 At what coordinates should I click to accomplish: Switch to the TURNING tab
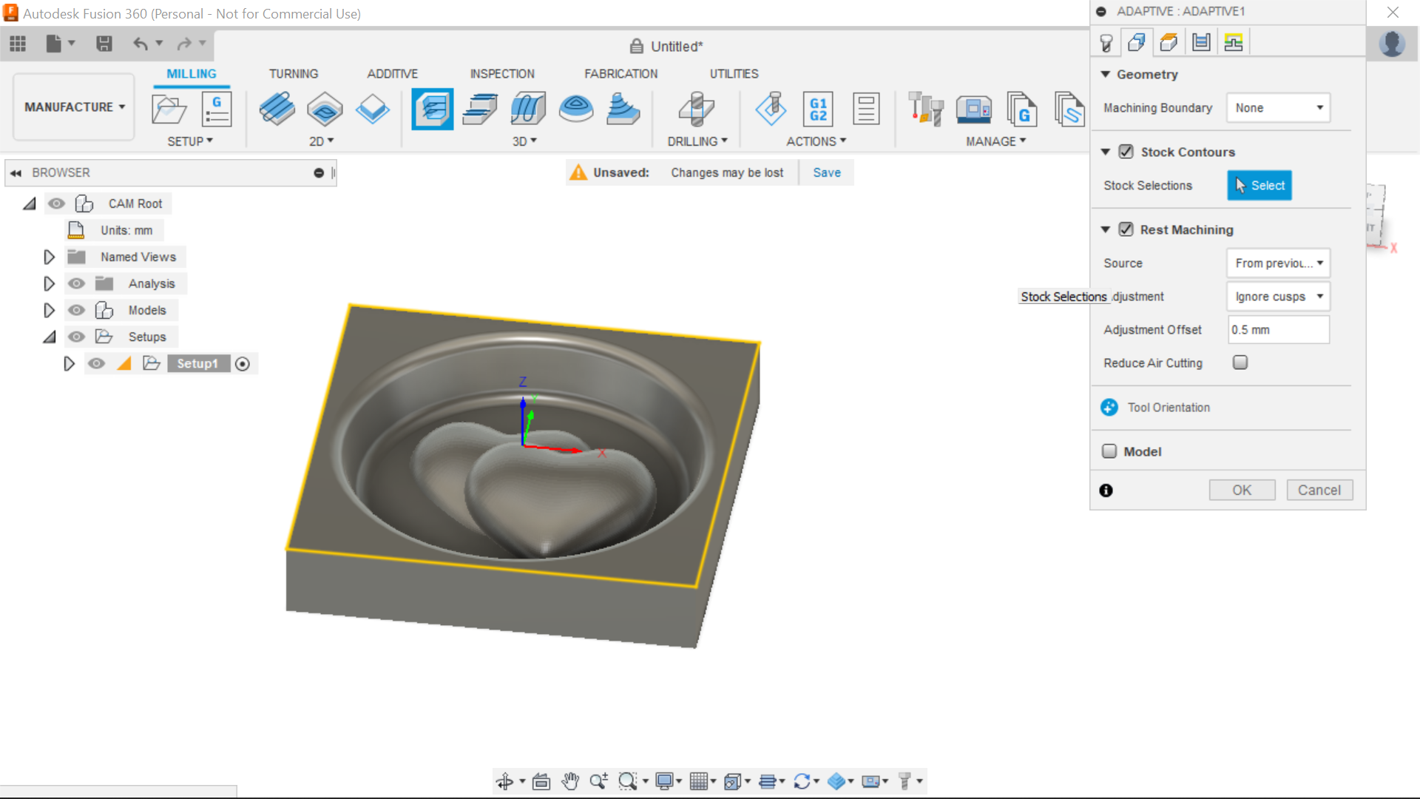(x=293, y=74)
